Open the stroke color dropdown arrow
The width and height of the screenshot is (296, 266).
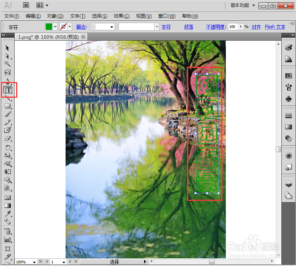pyautogui.click(x=70, y=27)
